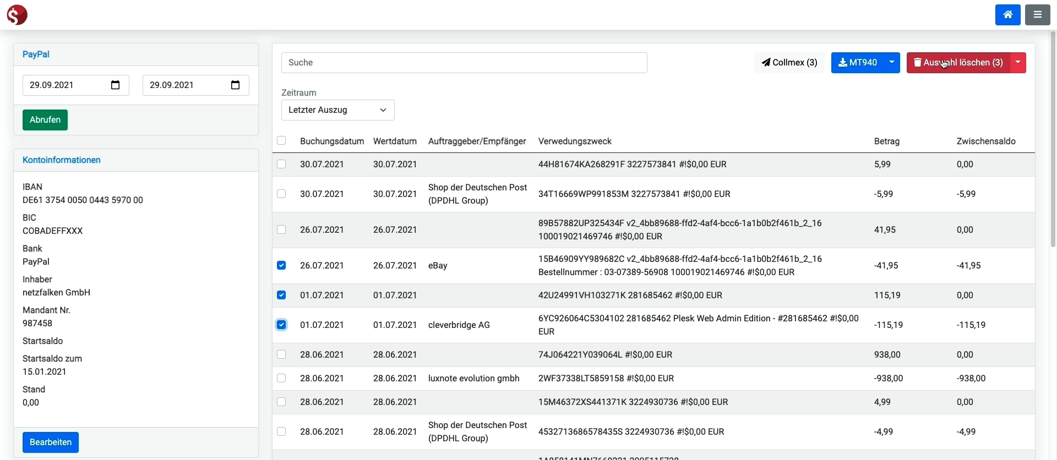
Task: Download MT940 file
Action: point(857,63)
